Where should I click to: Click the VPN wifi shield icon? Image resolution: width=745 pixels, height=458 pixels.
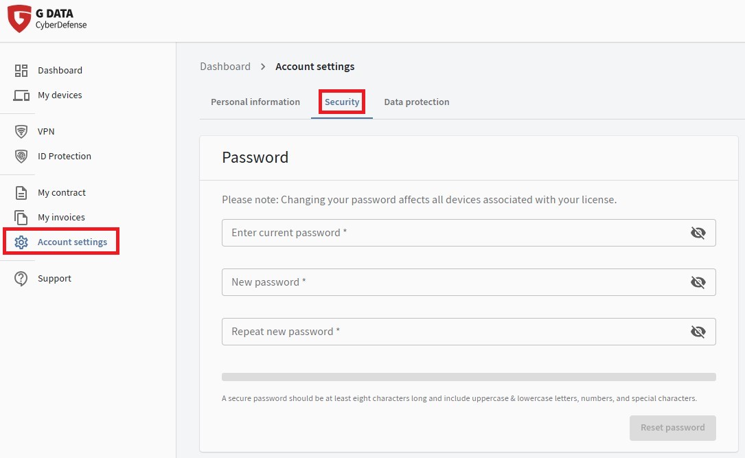point(21,131)
